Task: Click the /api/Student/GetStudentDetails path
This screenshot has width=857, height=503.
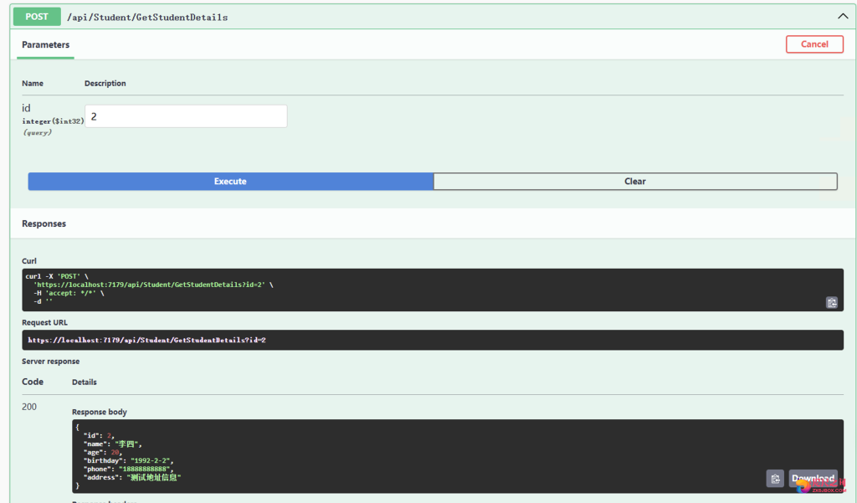Action: [x=147, y=18]
